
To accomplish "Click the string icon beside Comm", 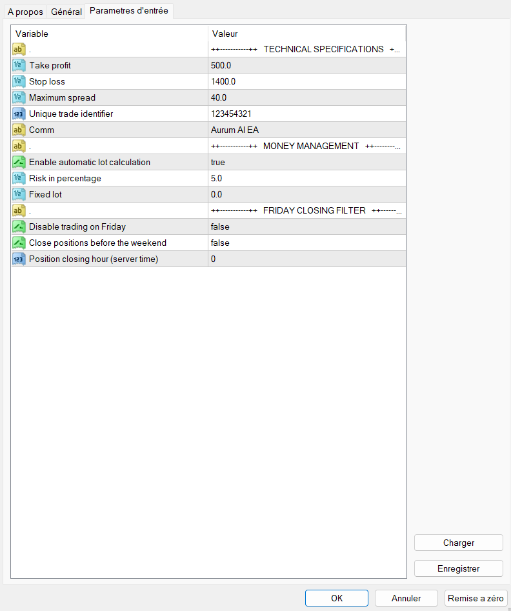I will tap(19, 130).
